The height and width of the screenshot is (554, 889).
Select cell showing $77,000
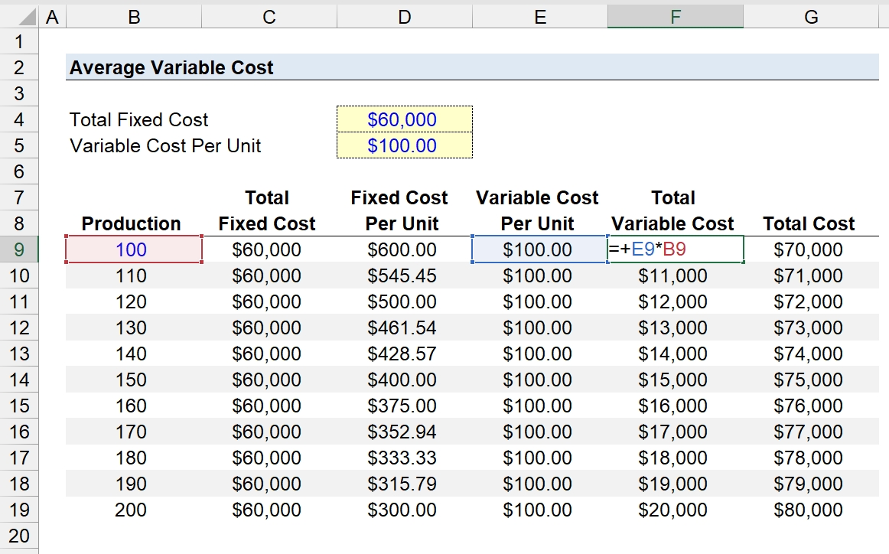[811, 432]
